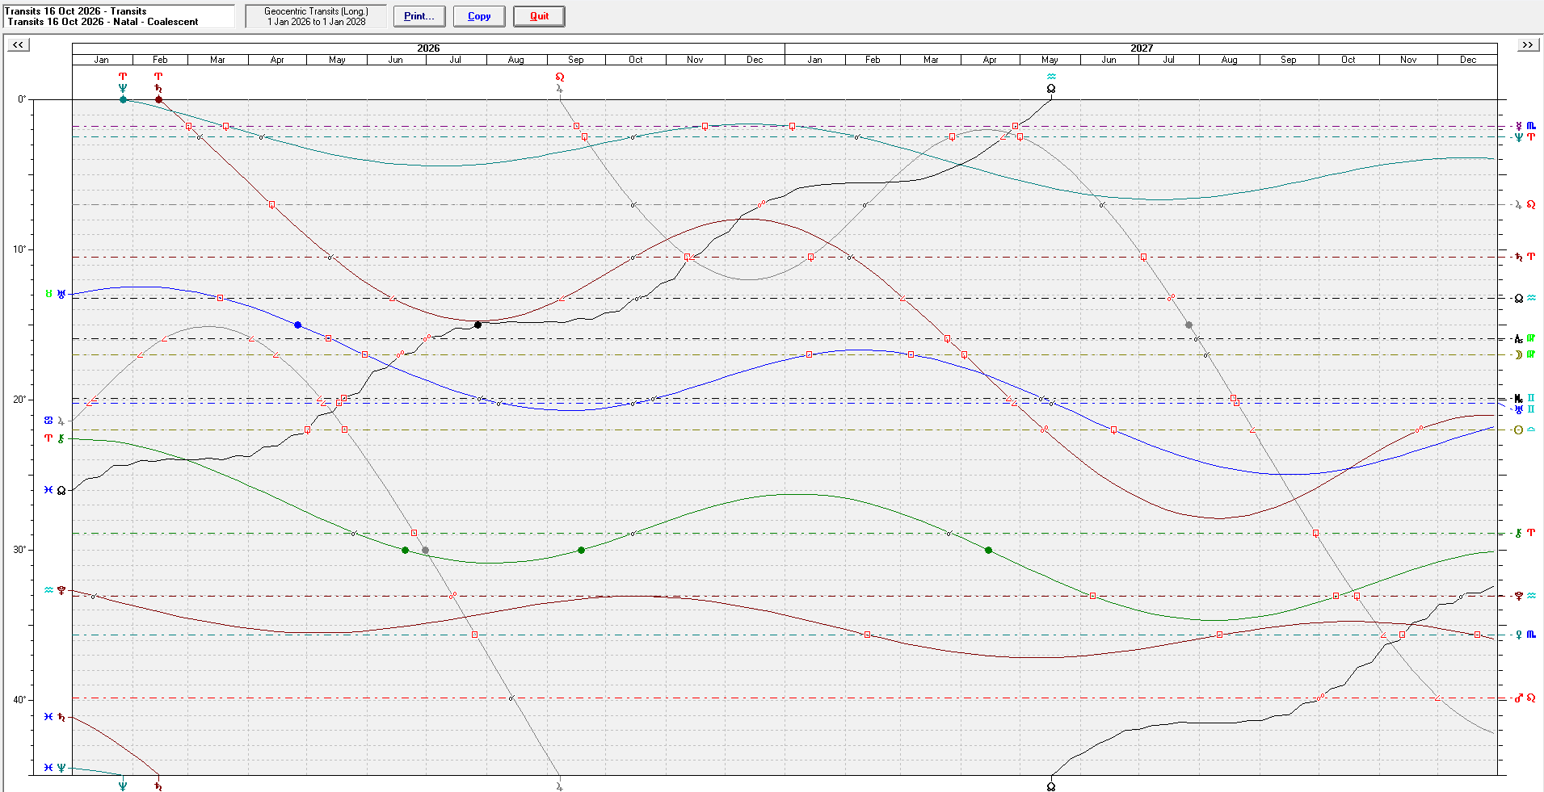Click transiting Node in Pisces glyph at left

(x=55, y=490)
